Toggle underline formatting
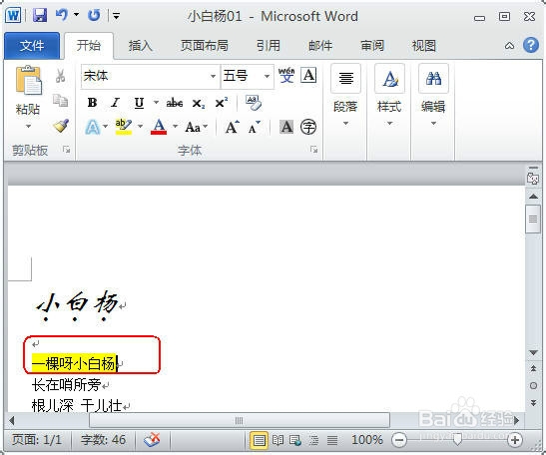Viewport: 546px width, 455px height. pyautogui.click(x=139, y=103)
